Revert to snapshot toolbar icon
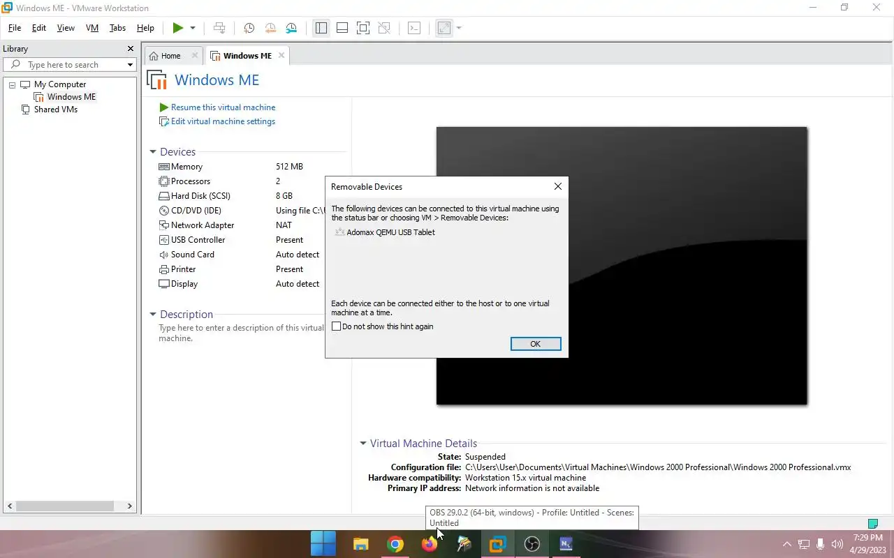Viewport: 894px width, 558px height. pos(270,28)
